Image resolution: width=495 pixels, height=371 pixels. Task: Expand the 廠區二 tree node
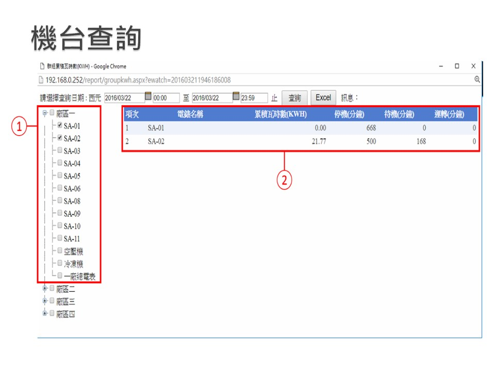(x=45, y=289)
